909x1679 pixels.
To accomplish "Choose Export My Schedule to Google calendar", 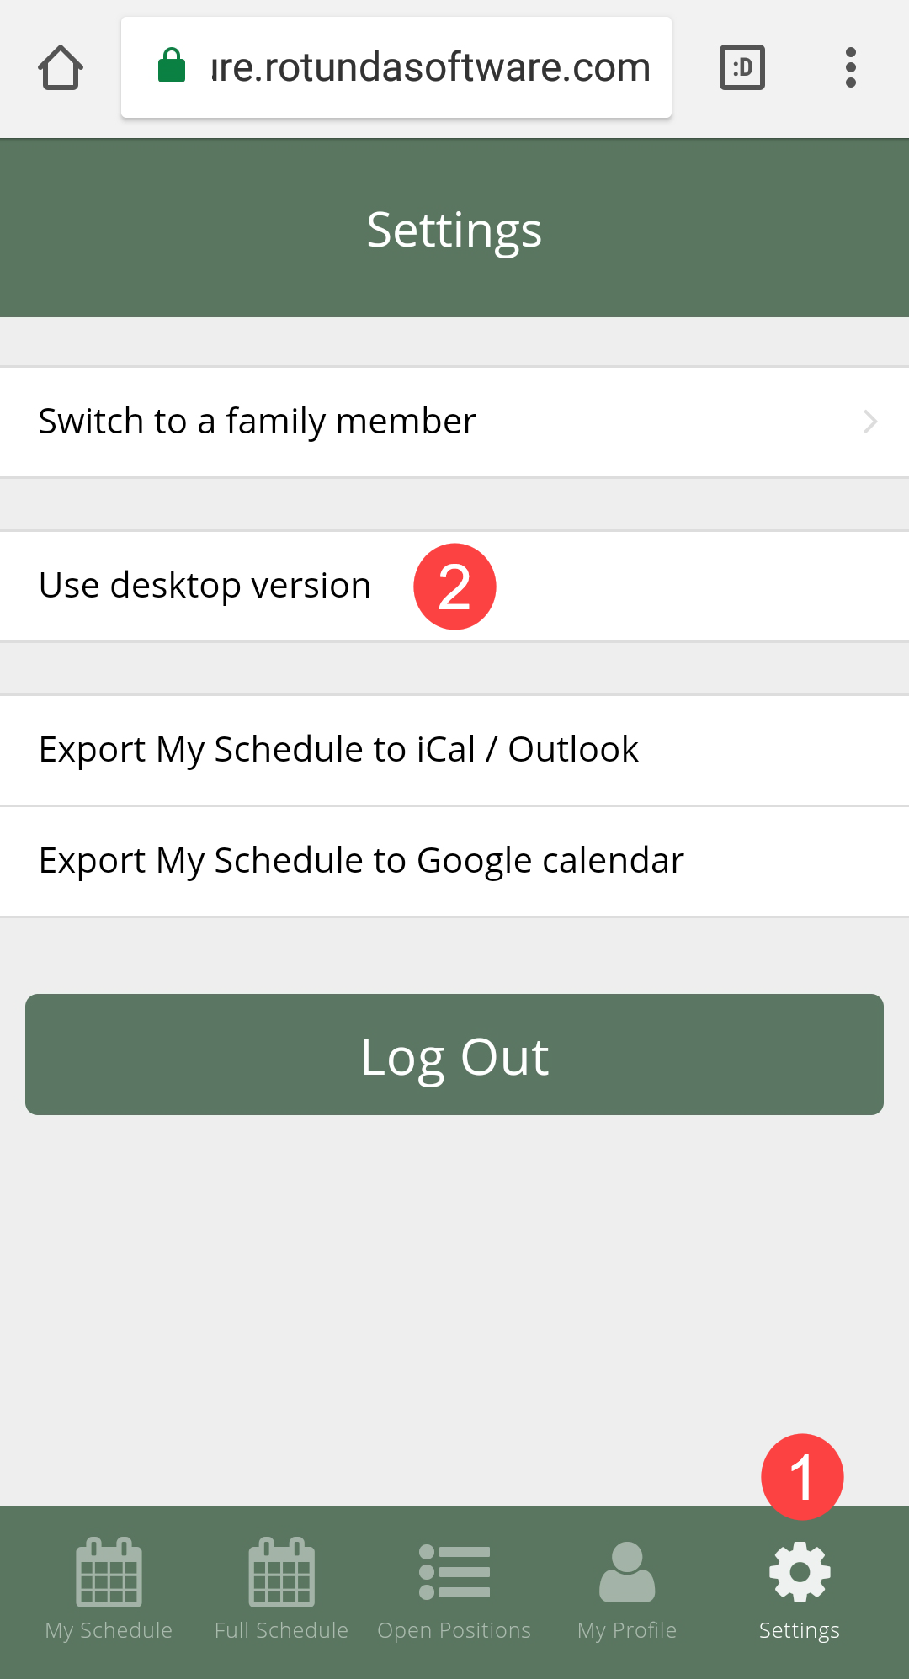I will [361, 861].
